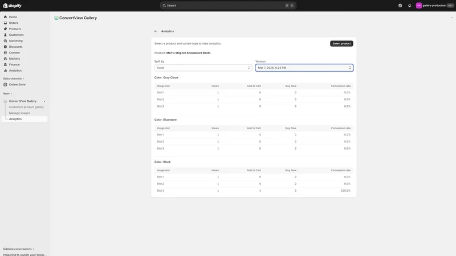Click the Select product button
456x256 pixels.
pos(341,44)
